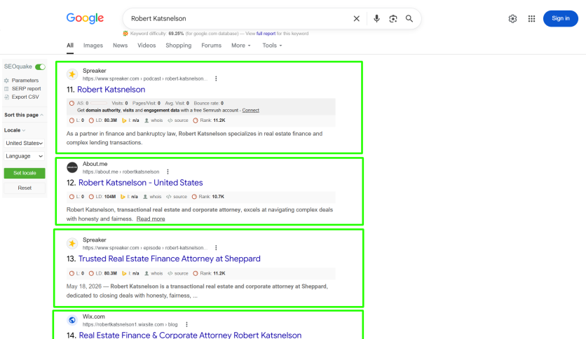The image size is (586, 339).
Task: Switch to the Images tab
Action: [93, 46]
